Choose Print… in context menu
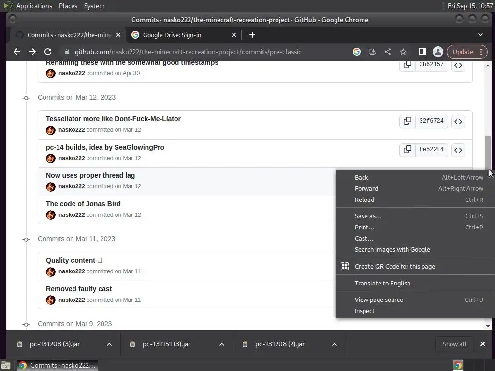Image resolution: width=495 pixels, height=371 pixels. point(415,227)
